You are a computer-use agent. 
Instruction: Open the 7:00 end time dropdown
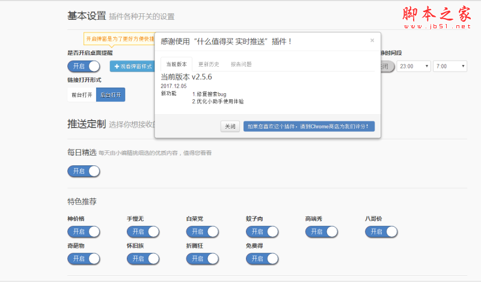(x=450, y=66)
